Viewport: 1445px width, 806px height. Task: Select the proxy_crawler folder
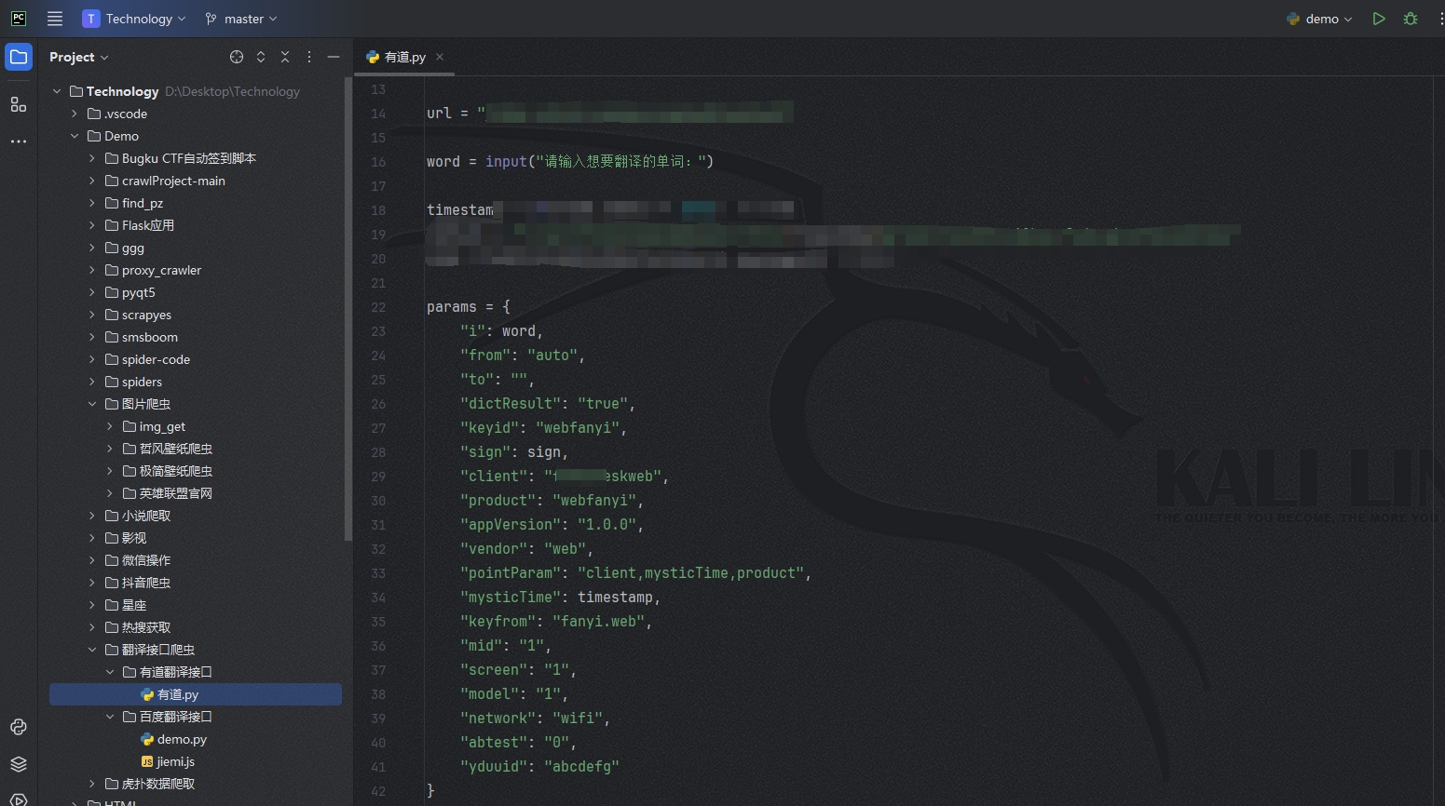153,270
